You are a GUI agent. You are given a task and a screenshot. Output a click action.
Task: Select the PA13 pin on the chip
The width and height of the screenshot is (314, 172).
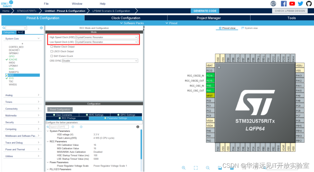[x=300, y=75]
